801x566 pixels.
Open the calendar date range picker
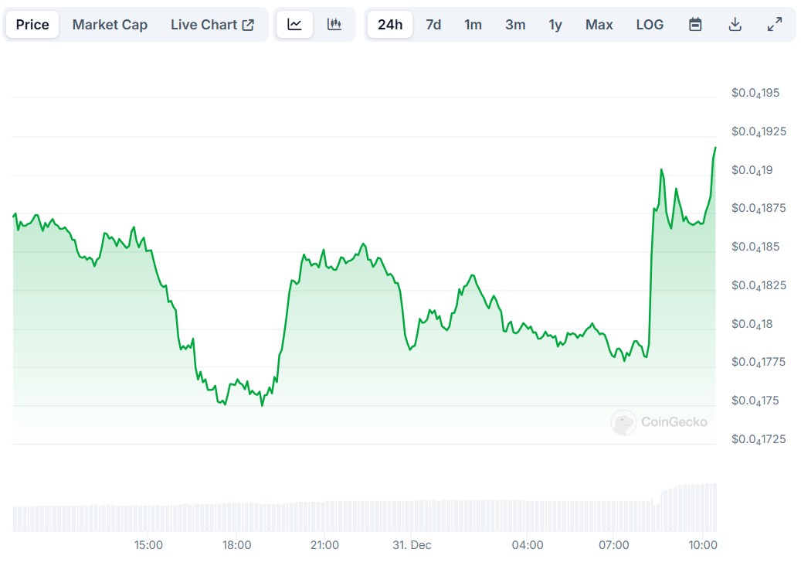(x=695, y=25)
